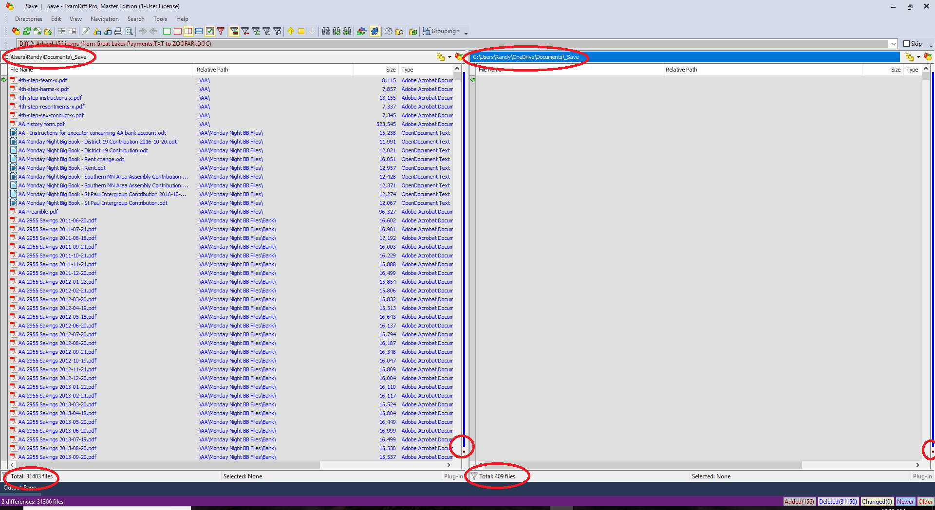
Task: Click the Print Preview magnifier icon
Action: click(x=129, y=31)
